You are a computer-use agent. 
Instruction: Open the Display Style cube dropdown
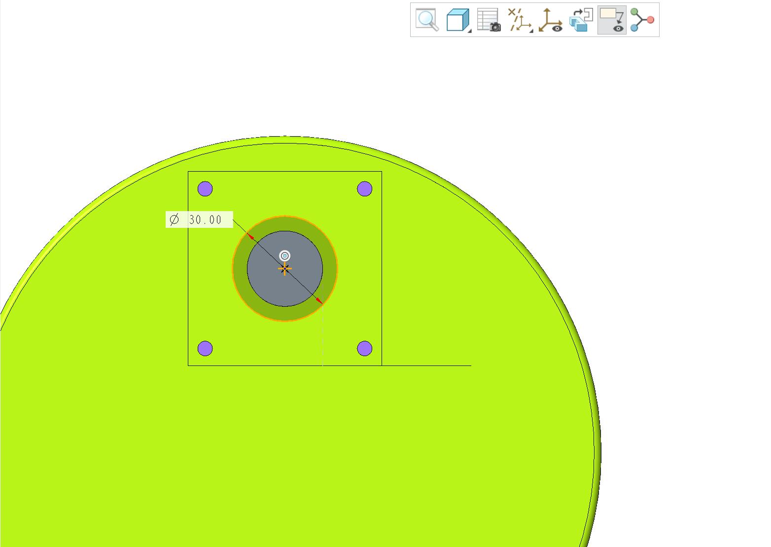(458, 20)
